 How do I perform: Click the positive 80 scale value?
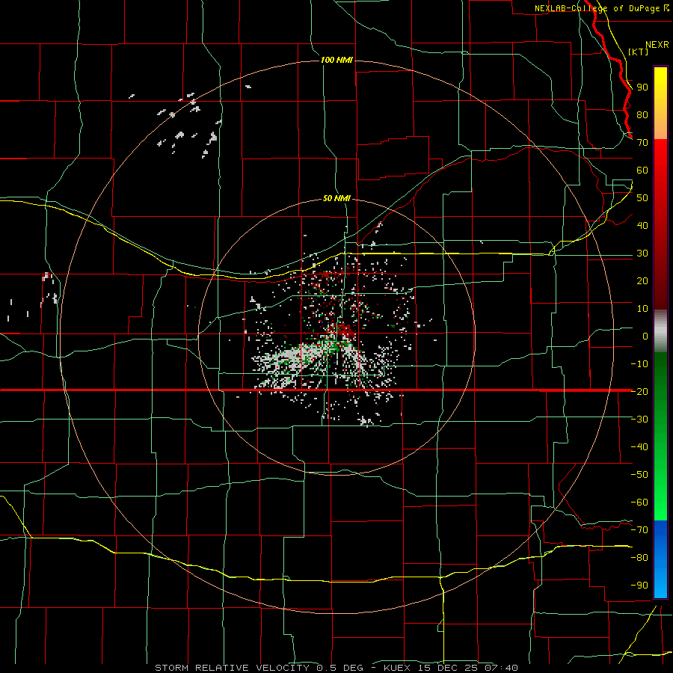click(642, 115)
